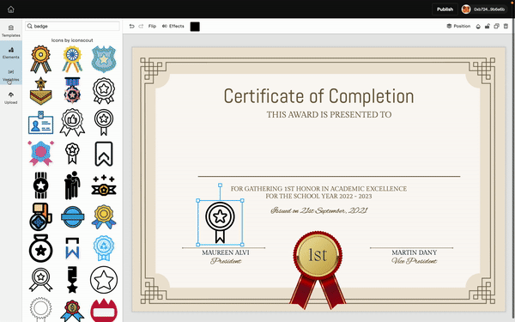Insert the thick black star medal icon
The height and width of the screenshot is (322, 515).
(x=40, y=248)
